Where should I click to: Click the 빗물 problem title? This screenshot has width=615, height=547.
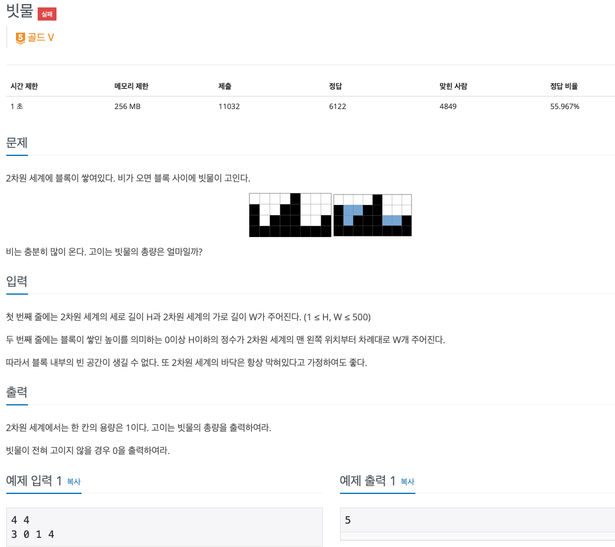(x=19, y=11)
